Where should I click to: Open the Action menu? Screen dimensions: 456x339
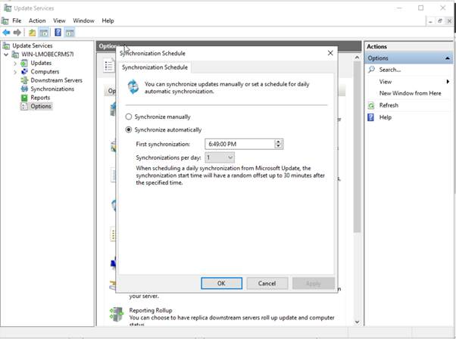[37, 20]
